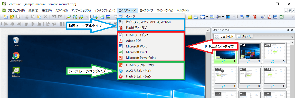Copy selection using toolbar copy icon
The image size is (295, 98).
[33, 17]
